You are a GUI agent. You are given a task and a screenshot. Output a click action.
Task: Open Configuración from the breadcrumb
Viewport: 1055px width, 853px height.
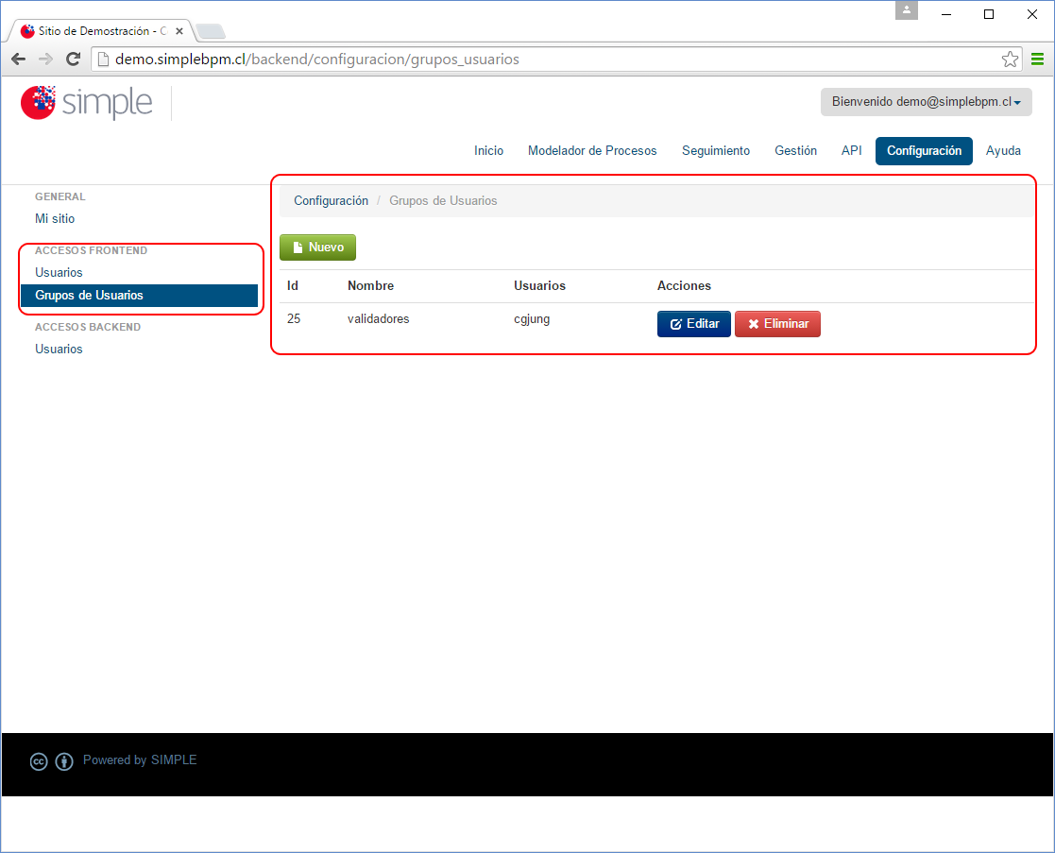tap(331, 200)
